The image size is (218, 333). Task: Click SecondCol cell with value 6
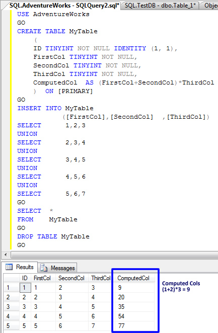(72, 326)
